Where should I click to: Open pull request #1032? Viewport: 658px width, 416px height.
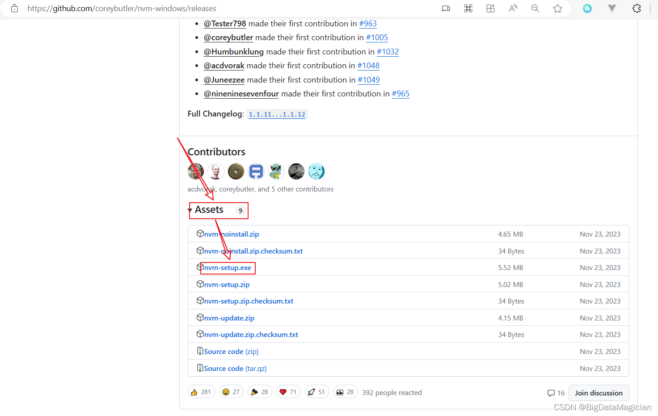[388, 52]
